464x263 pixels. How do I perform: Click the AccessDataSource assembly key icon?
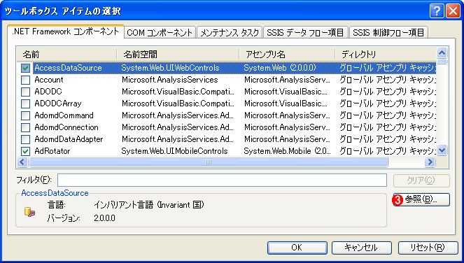pos(29,212)
